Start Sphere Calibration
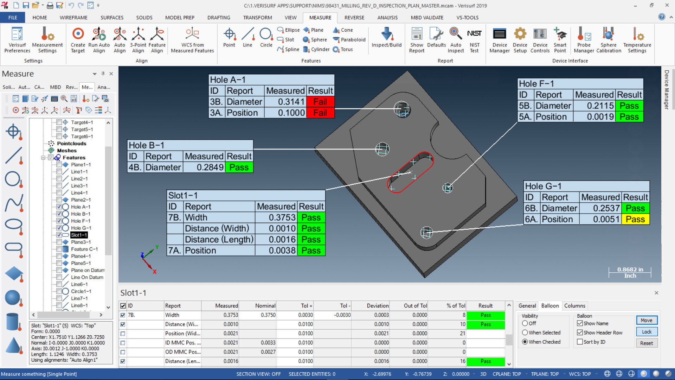This screenshot has width=675, height=380. point(608,39)
